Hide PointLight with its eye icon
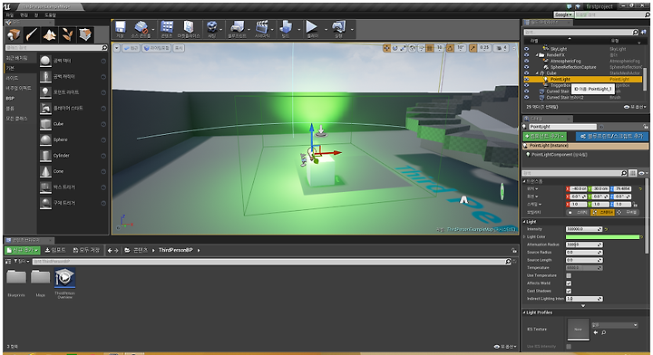Viewport: 653px width, 355px height. pos(526,79)
